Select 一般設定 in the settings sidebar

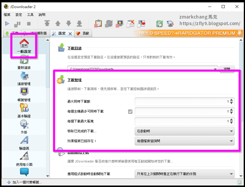click(x=24, y=46)
